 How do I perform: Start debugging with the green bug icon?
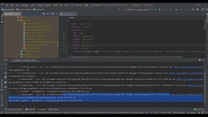[159, 9]
